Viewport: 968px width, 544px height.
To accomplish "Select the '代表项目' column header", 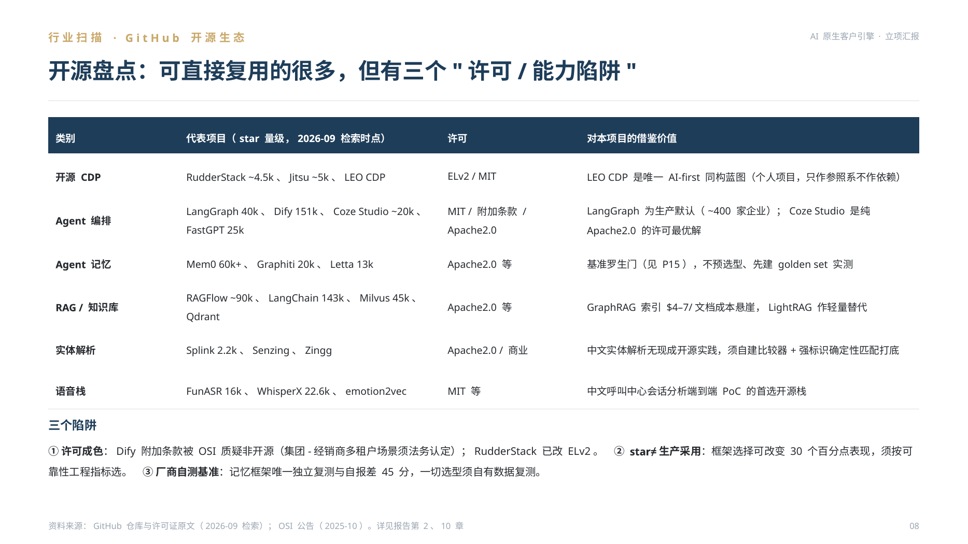I will point(286,138).
